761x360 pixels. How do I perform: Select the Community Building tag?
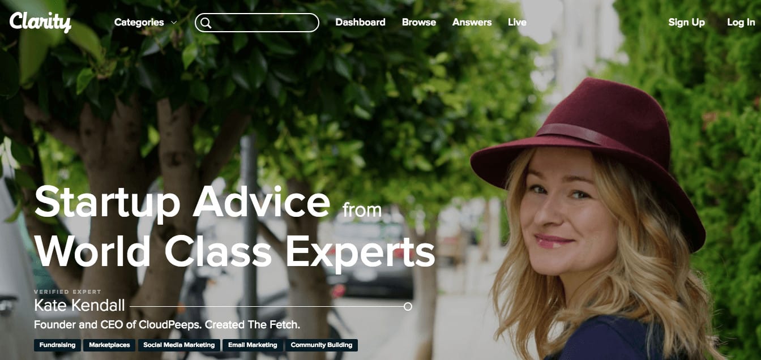(x=322, y=345)
